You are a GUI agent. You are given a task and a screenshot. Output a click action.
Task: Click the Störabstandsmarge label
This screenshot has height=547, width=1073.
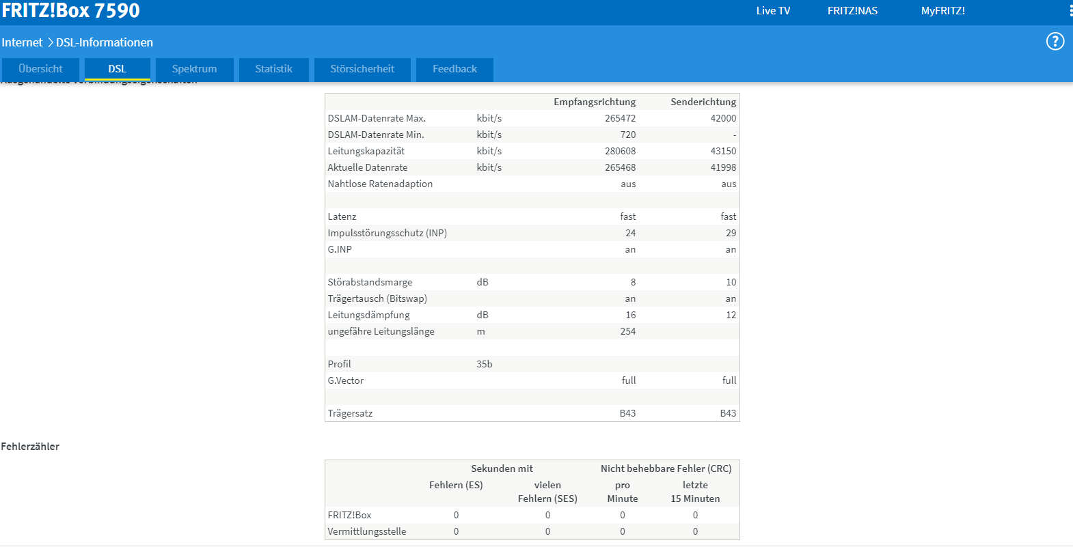[x=370, y=282]
